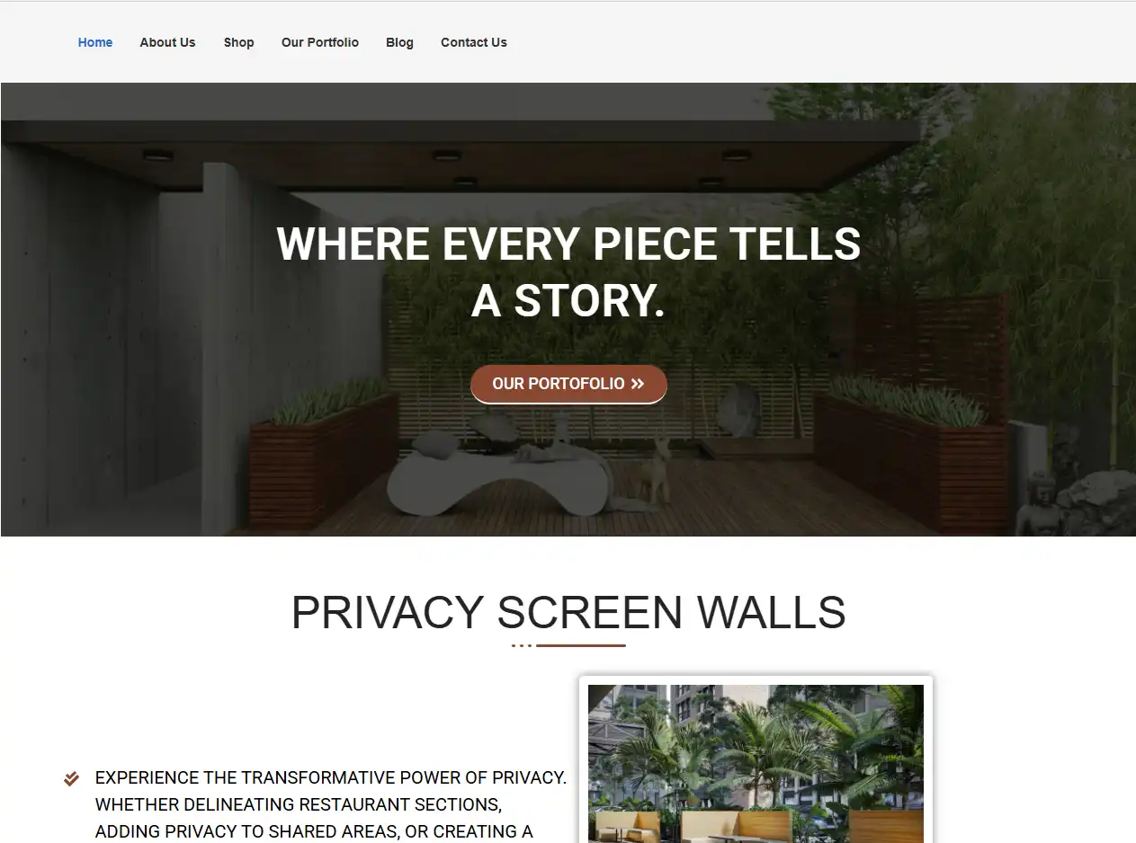Click the 'Experience the transformative power' paragraph
Screen dimensions: 1136x843
pyautogui.click(x=331, y=804)
